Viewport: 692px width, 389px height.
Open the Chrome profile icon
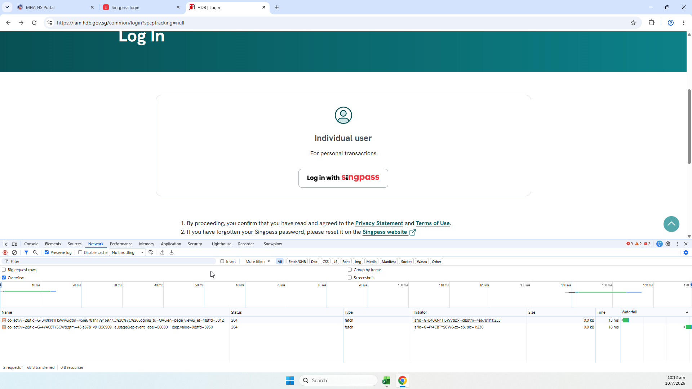pyautogui.click(x=671, y=23)
